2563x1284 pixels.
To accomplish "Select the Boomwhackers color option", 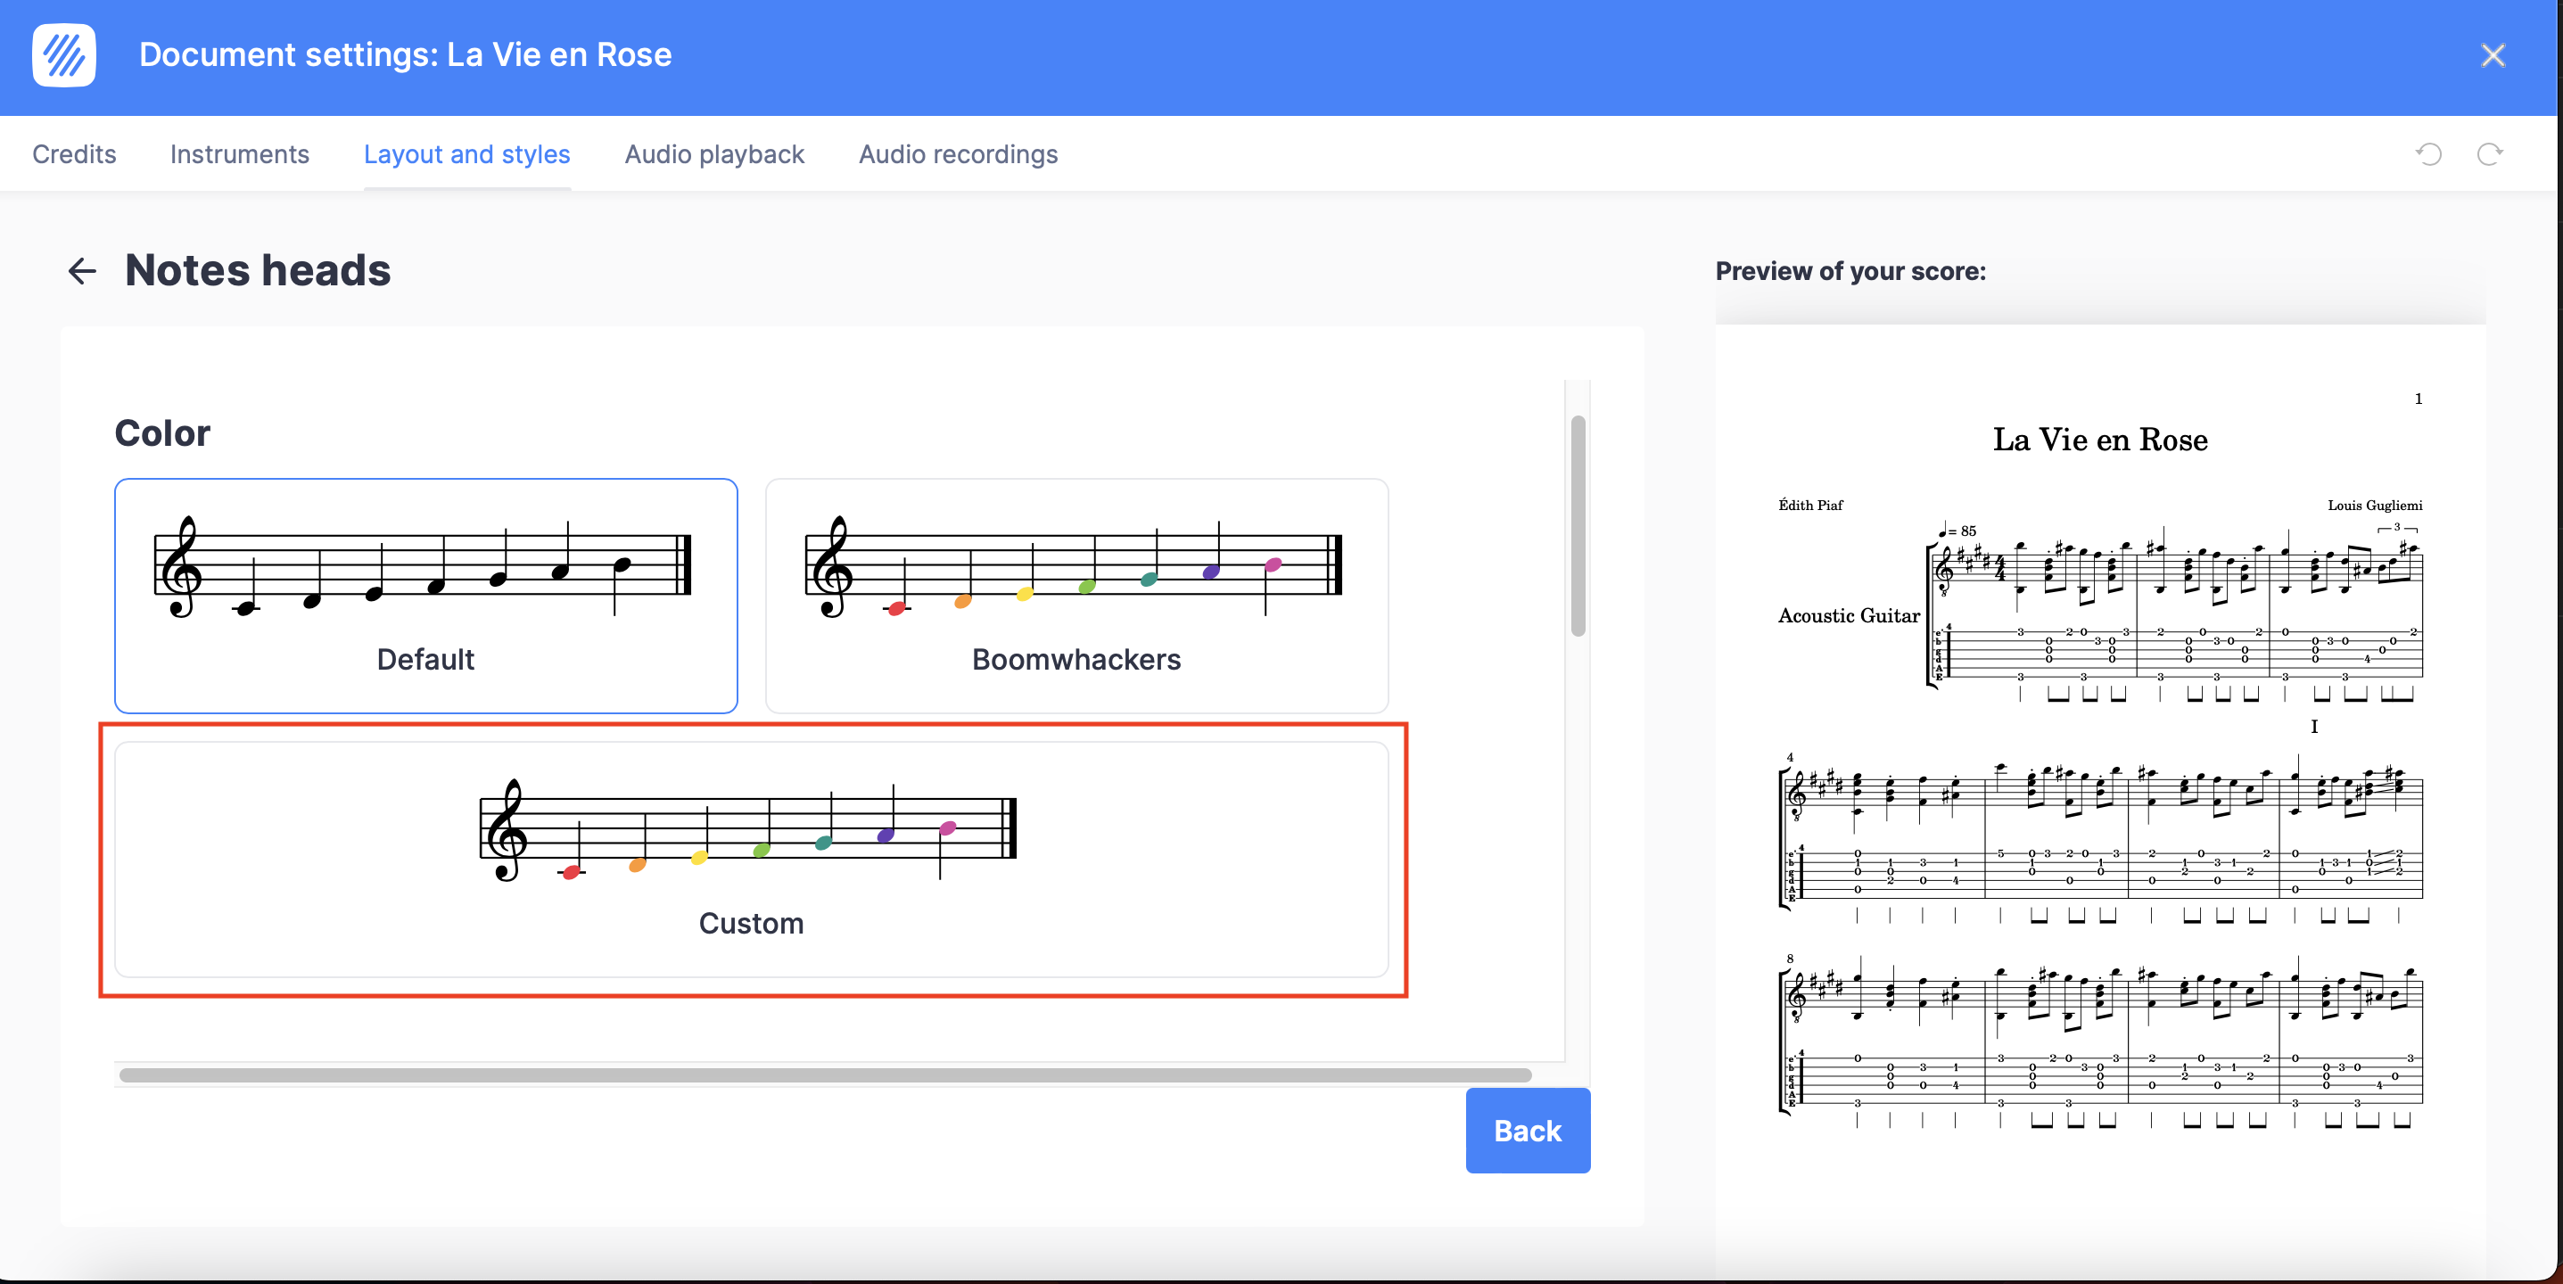I will coord(1075,595).
